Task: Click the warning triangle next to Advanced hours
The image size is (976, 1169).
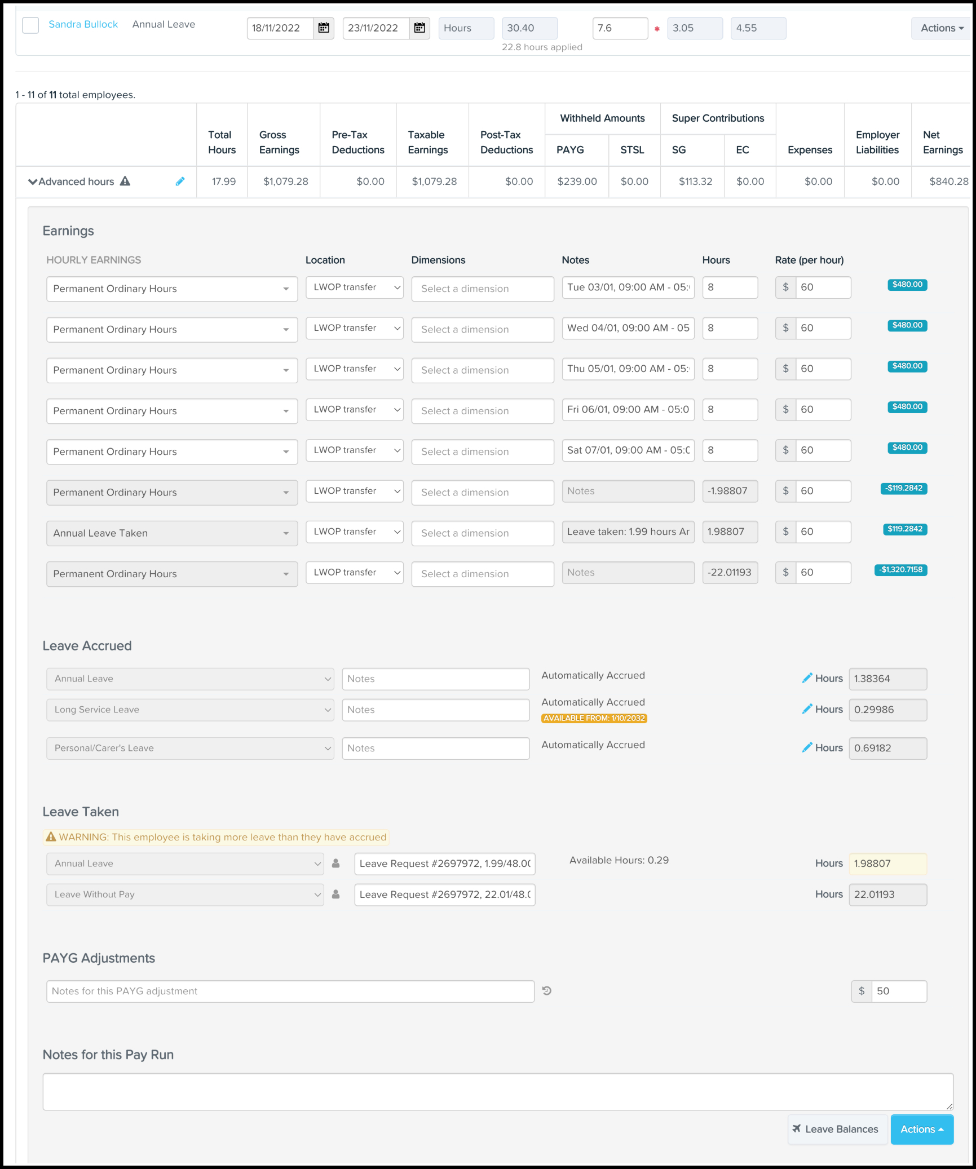Action: click(x=125, y=181)
